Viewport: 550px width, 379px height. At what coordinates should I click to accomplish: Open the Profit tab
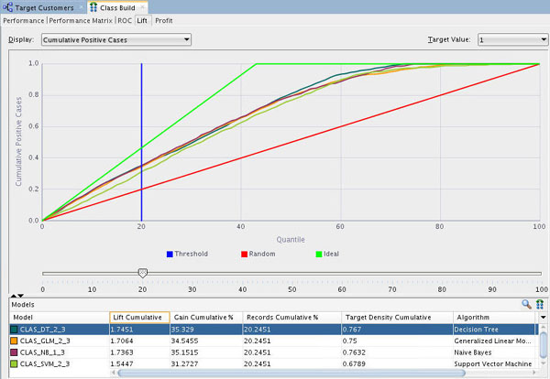[x=164, y=21]
